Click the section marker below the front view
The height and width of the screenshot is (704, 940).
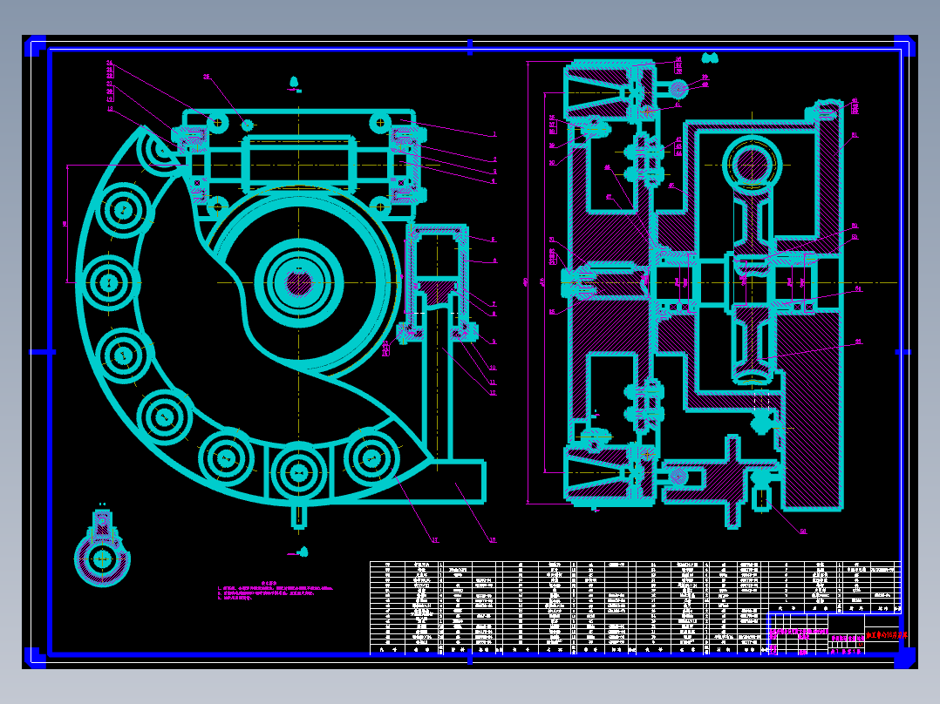point(299,552)
